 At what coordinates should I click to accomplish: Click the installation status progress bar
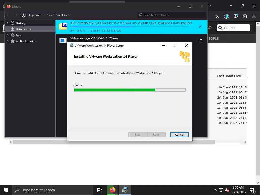click(x=130, y=90)
